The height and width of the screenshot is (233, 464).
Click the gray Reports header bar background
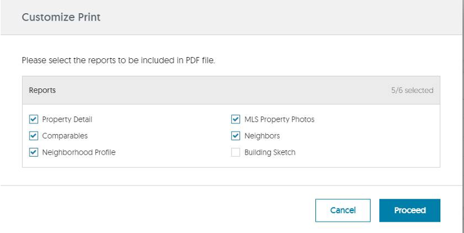point(231,90)
